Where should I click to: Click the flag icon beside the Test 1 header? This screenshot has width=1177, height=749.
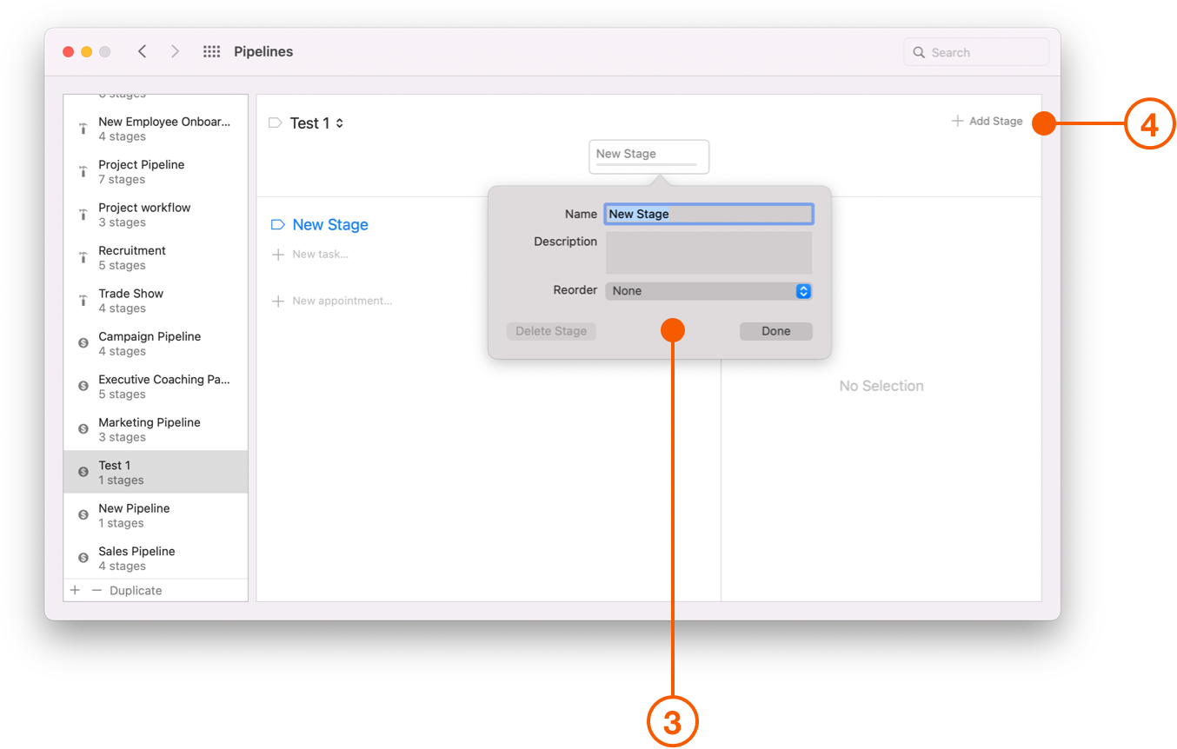point(275,123)
